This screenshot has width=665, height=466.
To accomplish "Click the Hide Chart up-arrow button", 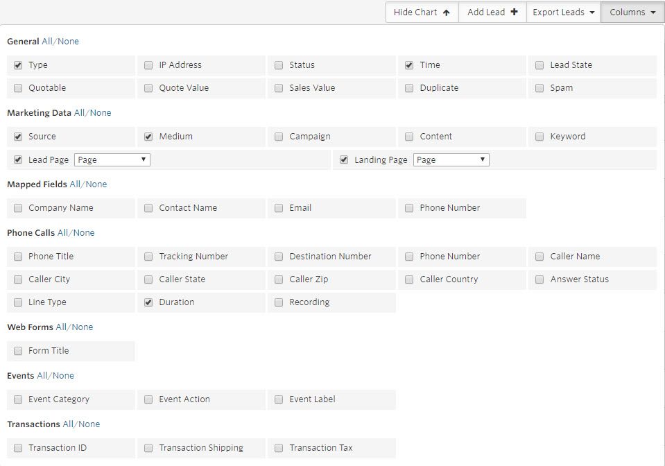I will (422, 12).
